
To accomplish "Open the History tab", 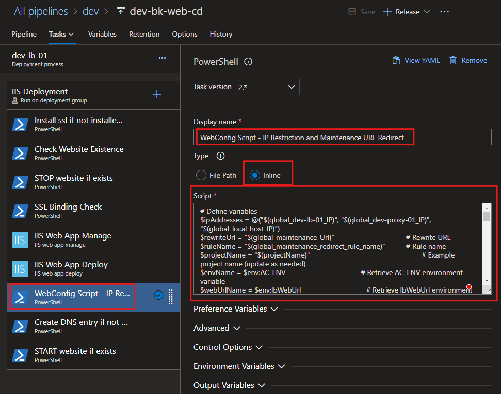I will pyautogui.click(x=221, y=34).
